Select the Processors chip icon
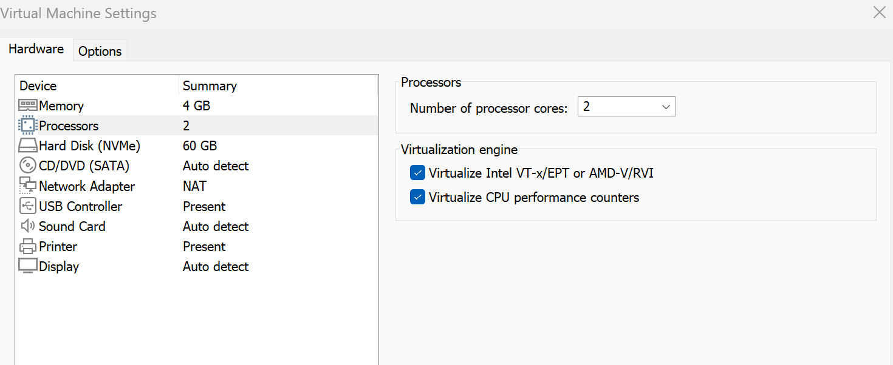 pyautogui.click(x=28, y=126)
